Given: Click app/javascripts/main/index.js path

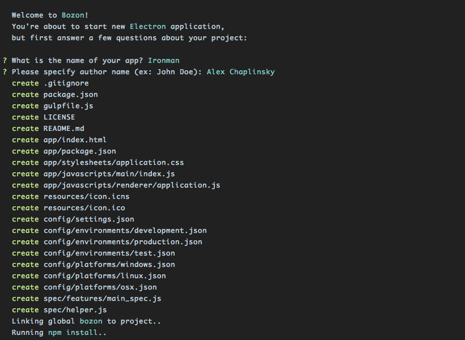Looking at the screenshot, I should pos(109,174).
